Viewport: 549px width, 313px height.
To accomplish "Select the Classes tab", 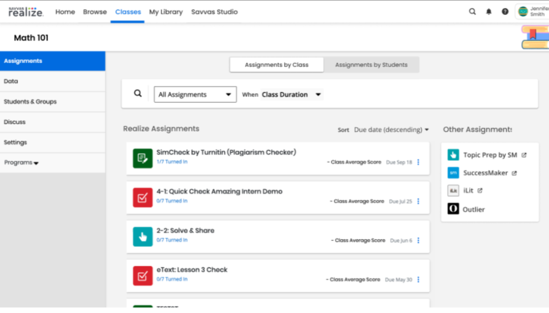I will 128,12.
